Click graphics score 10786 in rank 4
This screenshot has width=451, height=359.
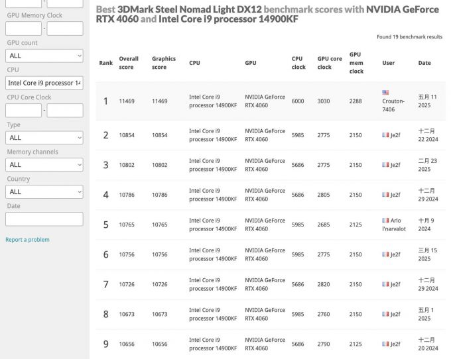pyautogui.click(x=160, y=195)
